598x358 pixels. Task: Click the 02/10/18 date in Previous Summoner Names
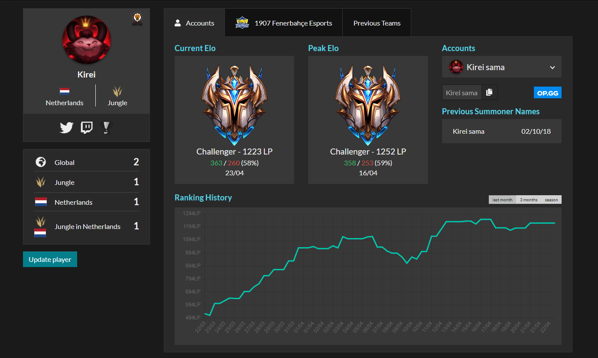click(536, 131)
